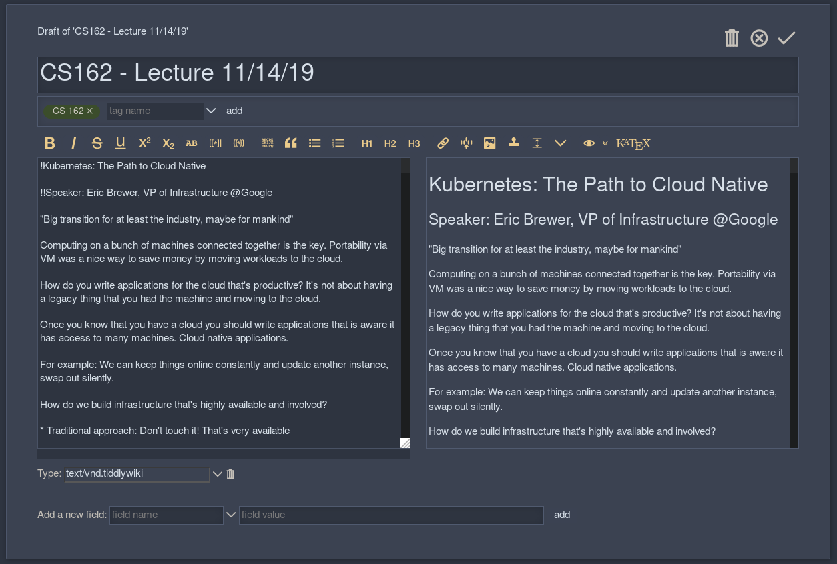Screen dimensions: 837x564
Task: Open text editor height settings
Action: pyautogui.click(x=537, y=143)
